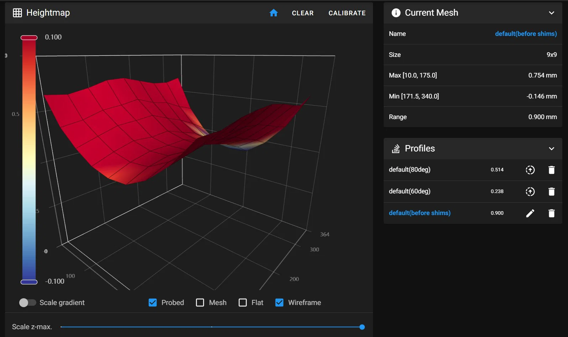The width and height of the screenshot is (568, 337).
Task: Uncheck the Wireframe checkbox
Action: pos(279,303)
